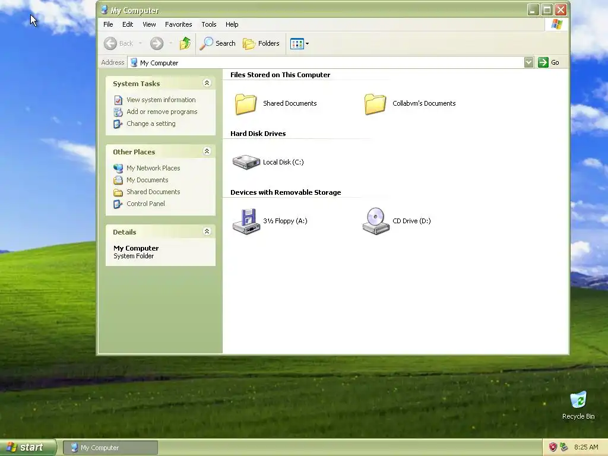The width and height of the screenshot is (608, 456).
Task: Click the My Documents sidebar icon
Action: tap(118, 180)
